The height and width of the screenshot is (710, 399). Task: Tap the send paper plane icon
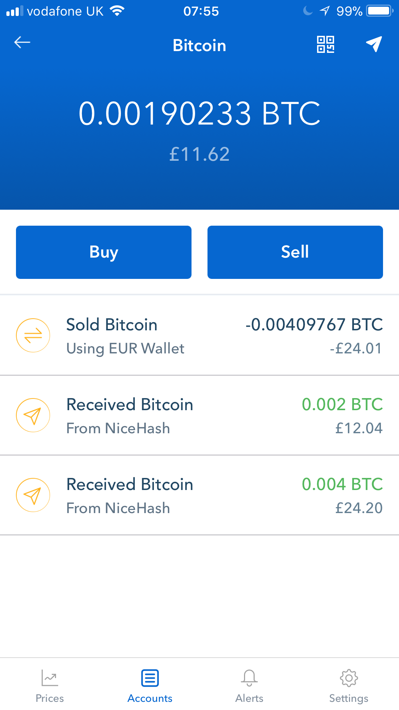[374, 44]
